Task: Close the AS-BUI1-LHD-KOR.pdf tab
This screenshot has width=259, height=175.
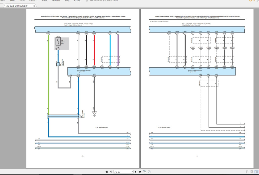Action: tap(34, 6)
